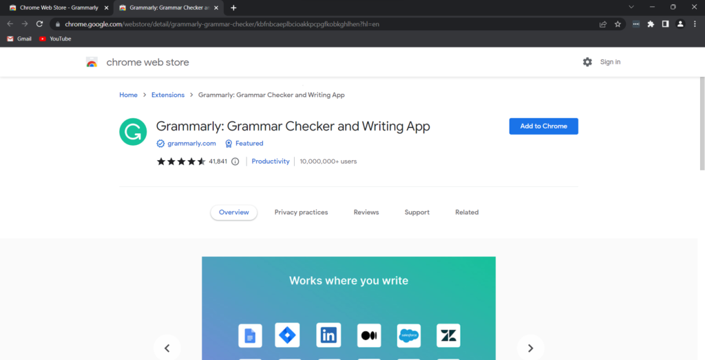Click Add to Chrome button
This screenshot has width=705, height=360.
point(544,126)
